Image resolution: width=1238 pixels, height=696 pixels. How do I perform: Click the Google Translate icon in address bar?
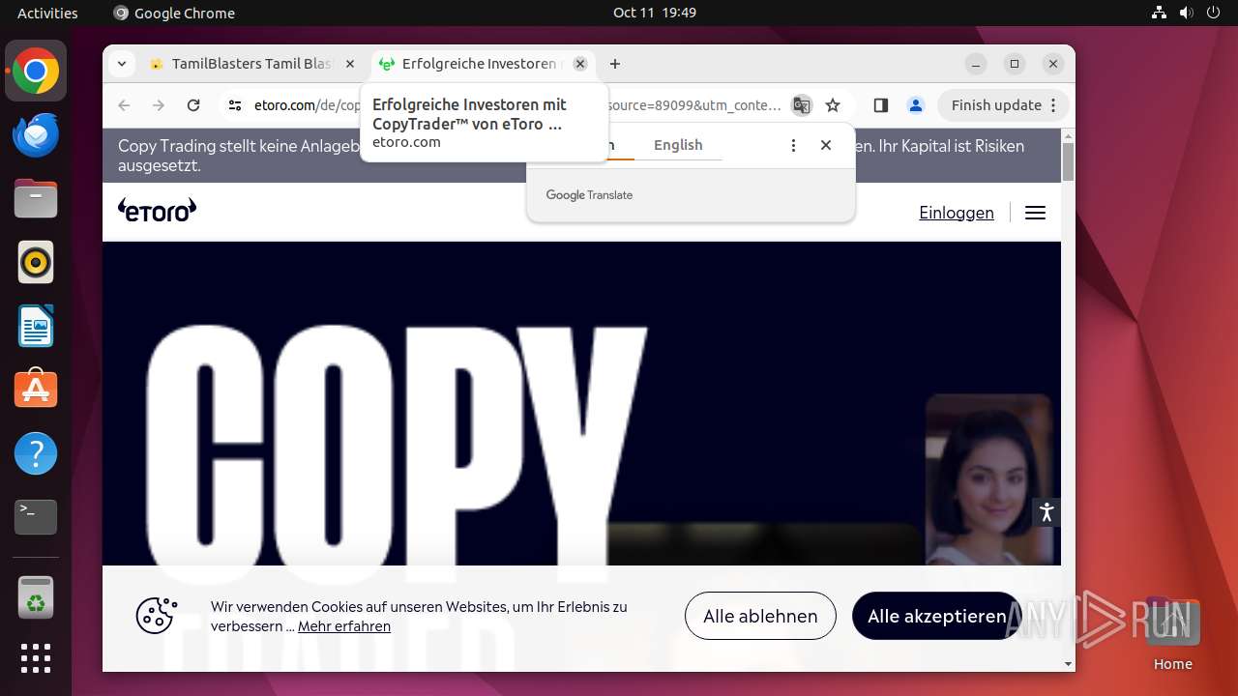coord(801,105)
